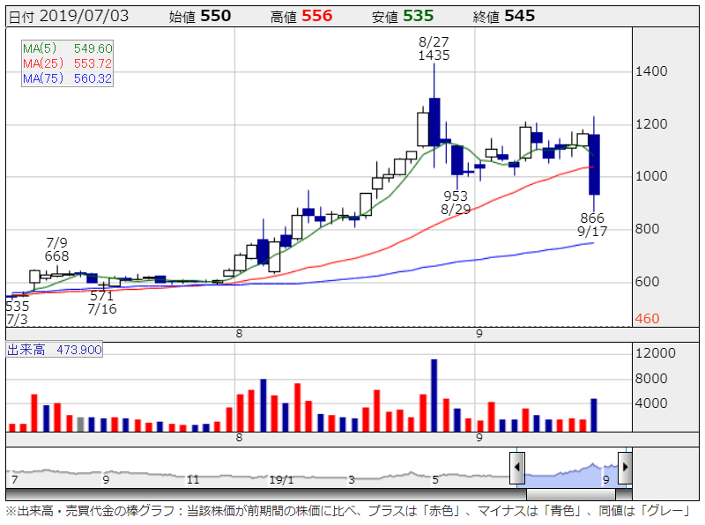Image resolution: width=705 pixels, height=525 pixels.
Task: Click the MA(5) 549.60 legend entry
Action: click(68, 48)
